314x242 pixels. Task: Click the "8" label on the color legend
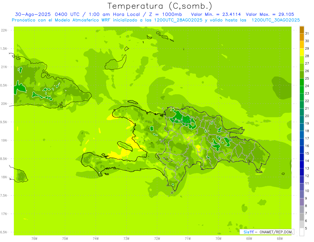point(306,206)
